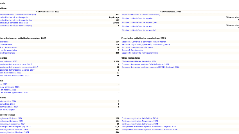
Task: Open Contratos registrados. Temporales. 2024 link
Action: point(140,121)
